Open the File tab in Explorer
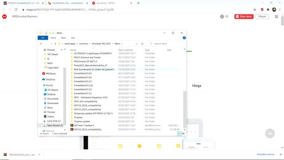The height and width of the screenshot is (160, 284). (x=43, y=38)
